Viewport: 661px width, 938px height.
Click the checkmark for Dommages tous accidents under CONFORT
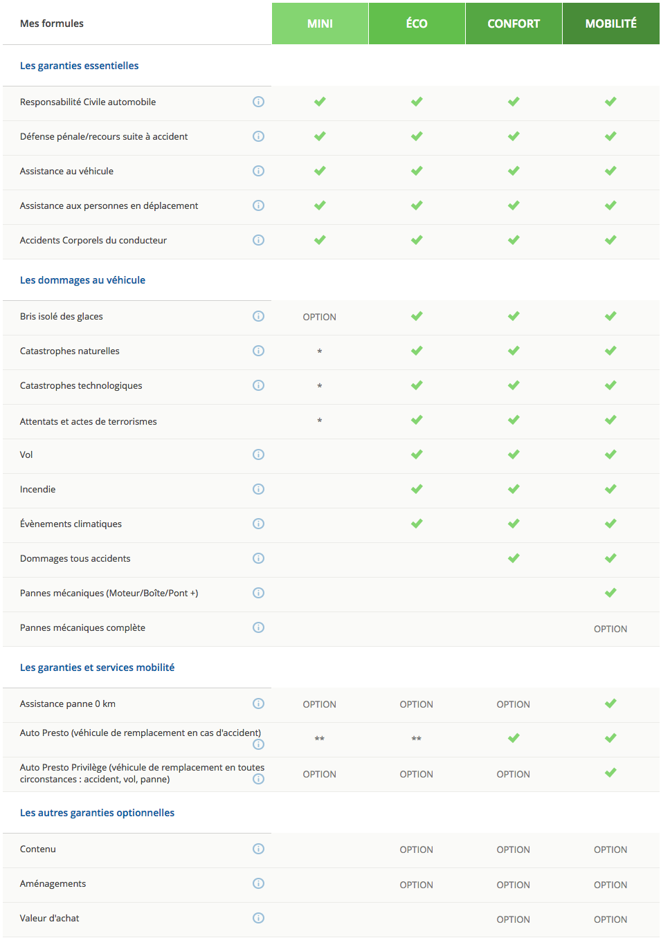513,558
